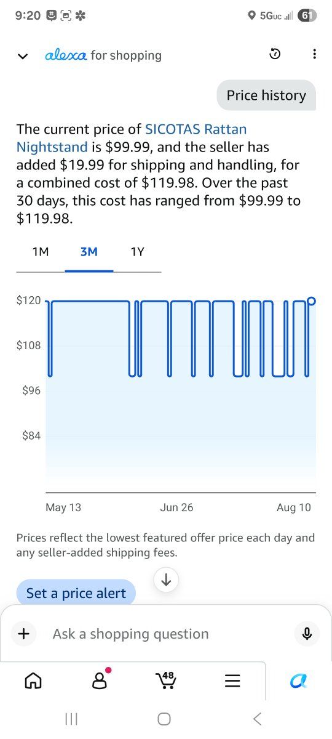Viewport: 332px width, 739px height.
Task: Select the 3M price range tab
Action: click(89, 252)
